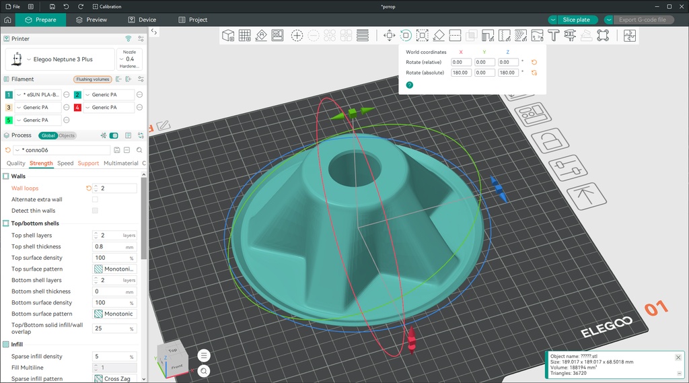Enable Alternate extra wall checkbox

(x=95, y=199)
